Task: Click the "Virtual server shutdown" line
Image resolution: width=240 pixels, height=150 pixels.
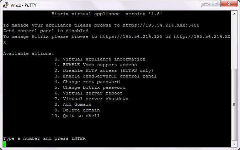Action: click(x=95, y=99)
